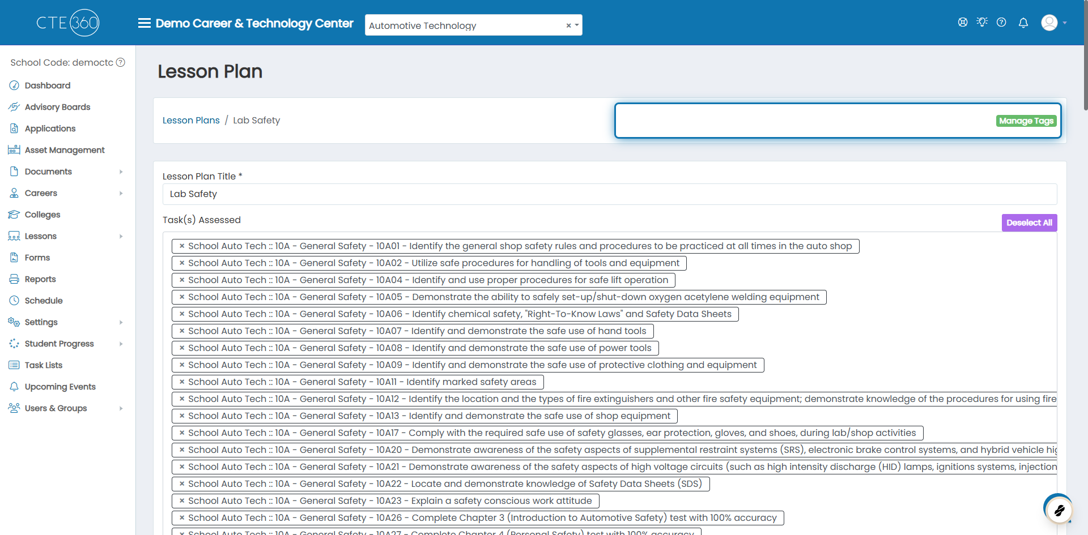The height and width of the screenshot is (535, 1088).
Task: Click the school code help icon
Action: coord(121,62)
